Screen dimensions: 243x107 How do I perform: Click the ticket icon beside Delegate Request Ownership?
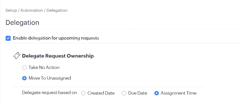click(x=17, y=56)
